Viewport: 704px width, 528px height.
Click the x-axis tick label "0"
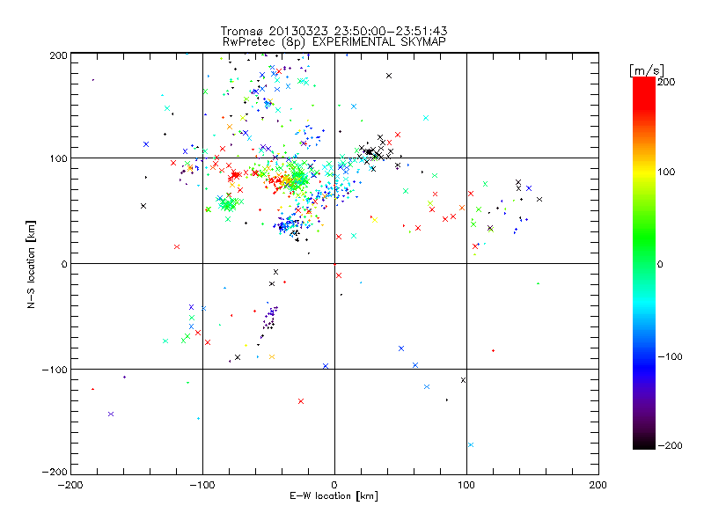(x=334, y=485)
